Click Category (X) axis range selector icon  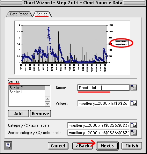point(133,125)
